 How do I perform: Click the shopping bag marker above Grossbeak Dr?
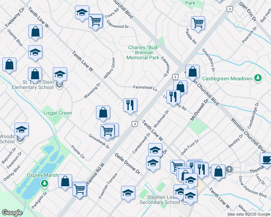click(103, 112)
